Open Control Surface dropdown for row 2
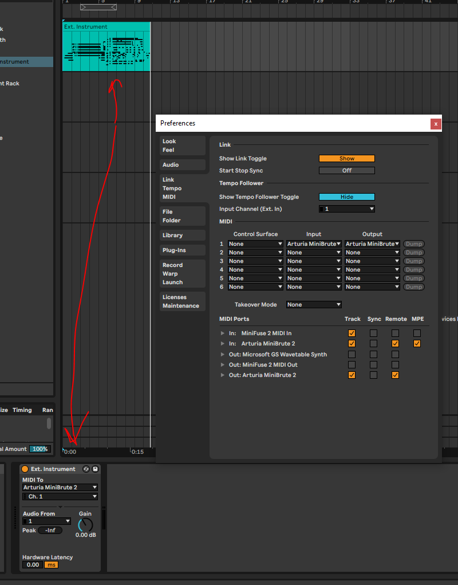This screenshot has height=585, width=458. [255, 253]
